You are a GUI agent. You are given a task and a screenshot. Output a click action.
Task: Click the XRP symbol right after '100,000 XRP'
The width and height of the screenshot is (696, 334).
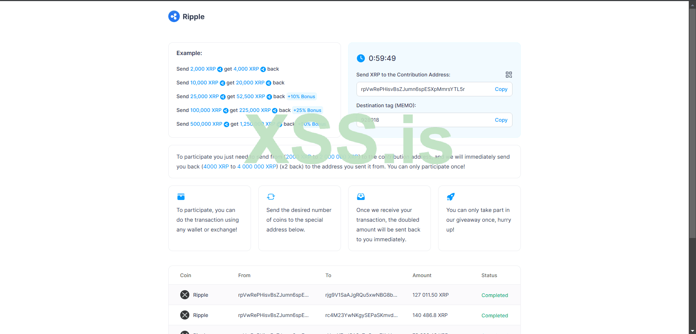pos(226,110)
